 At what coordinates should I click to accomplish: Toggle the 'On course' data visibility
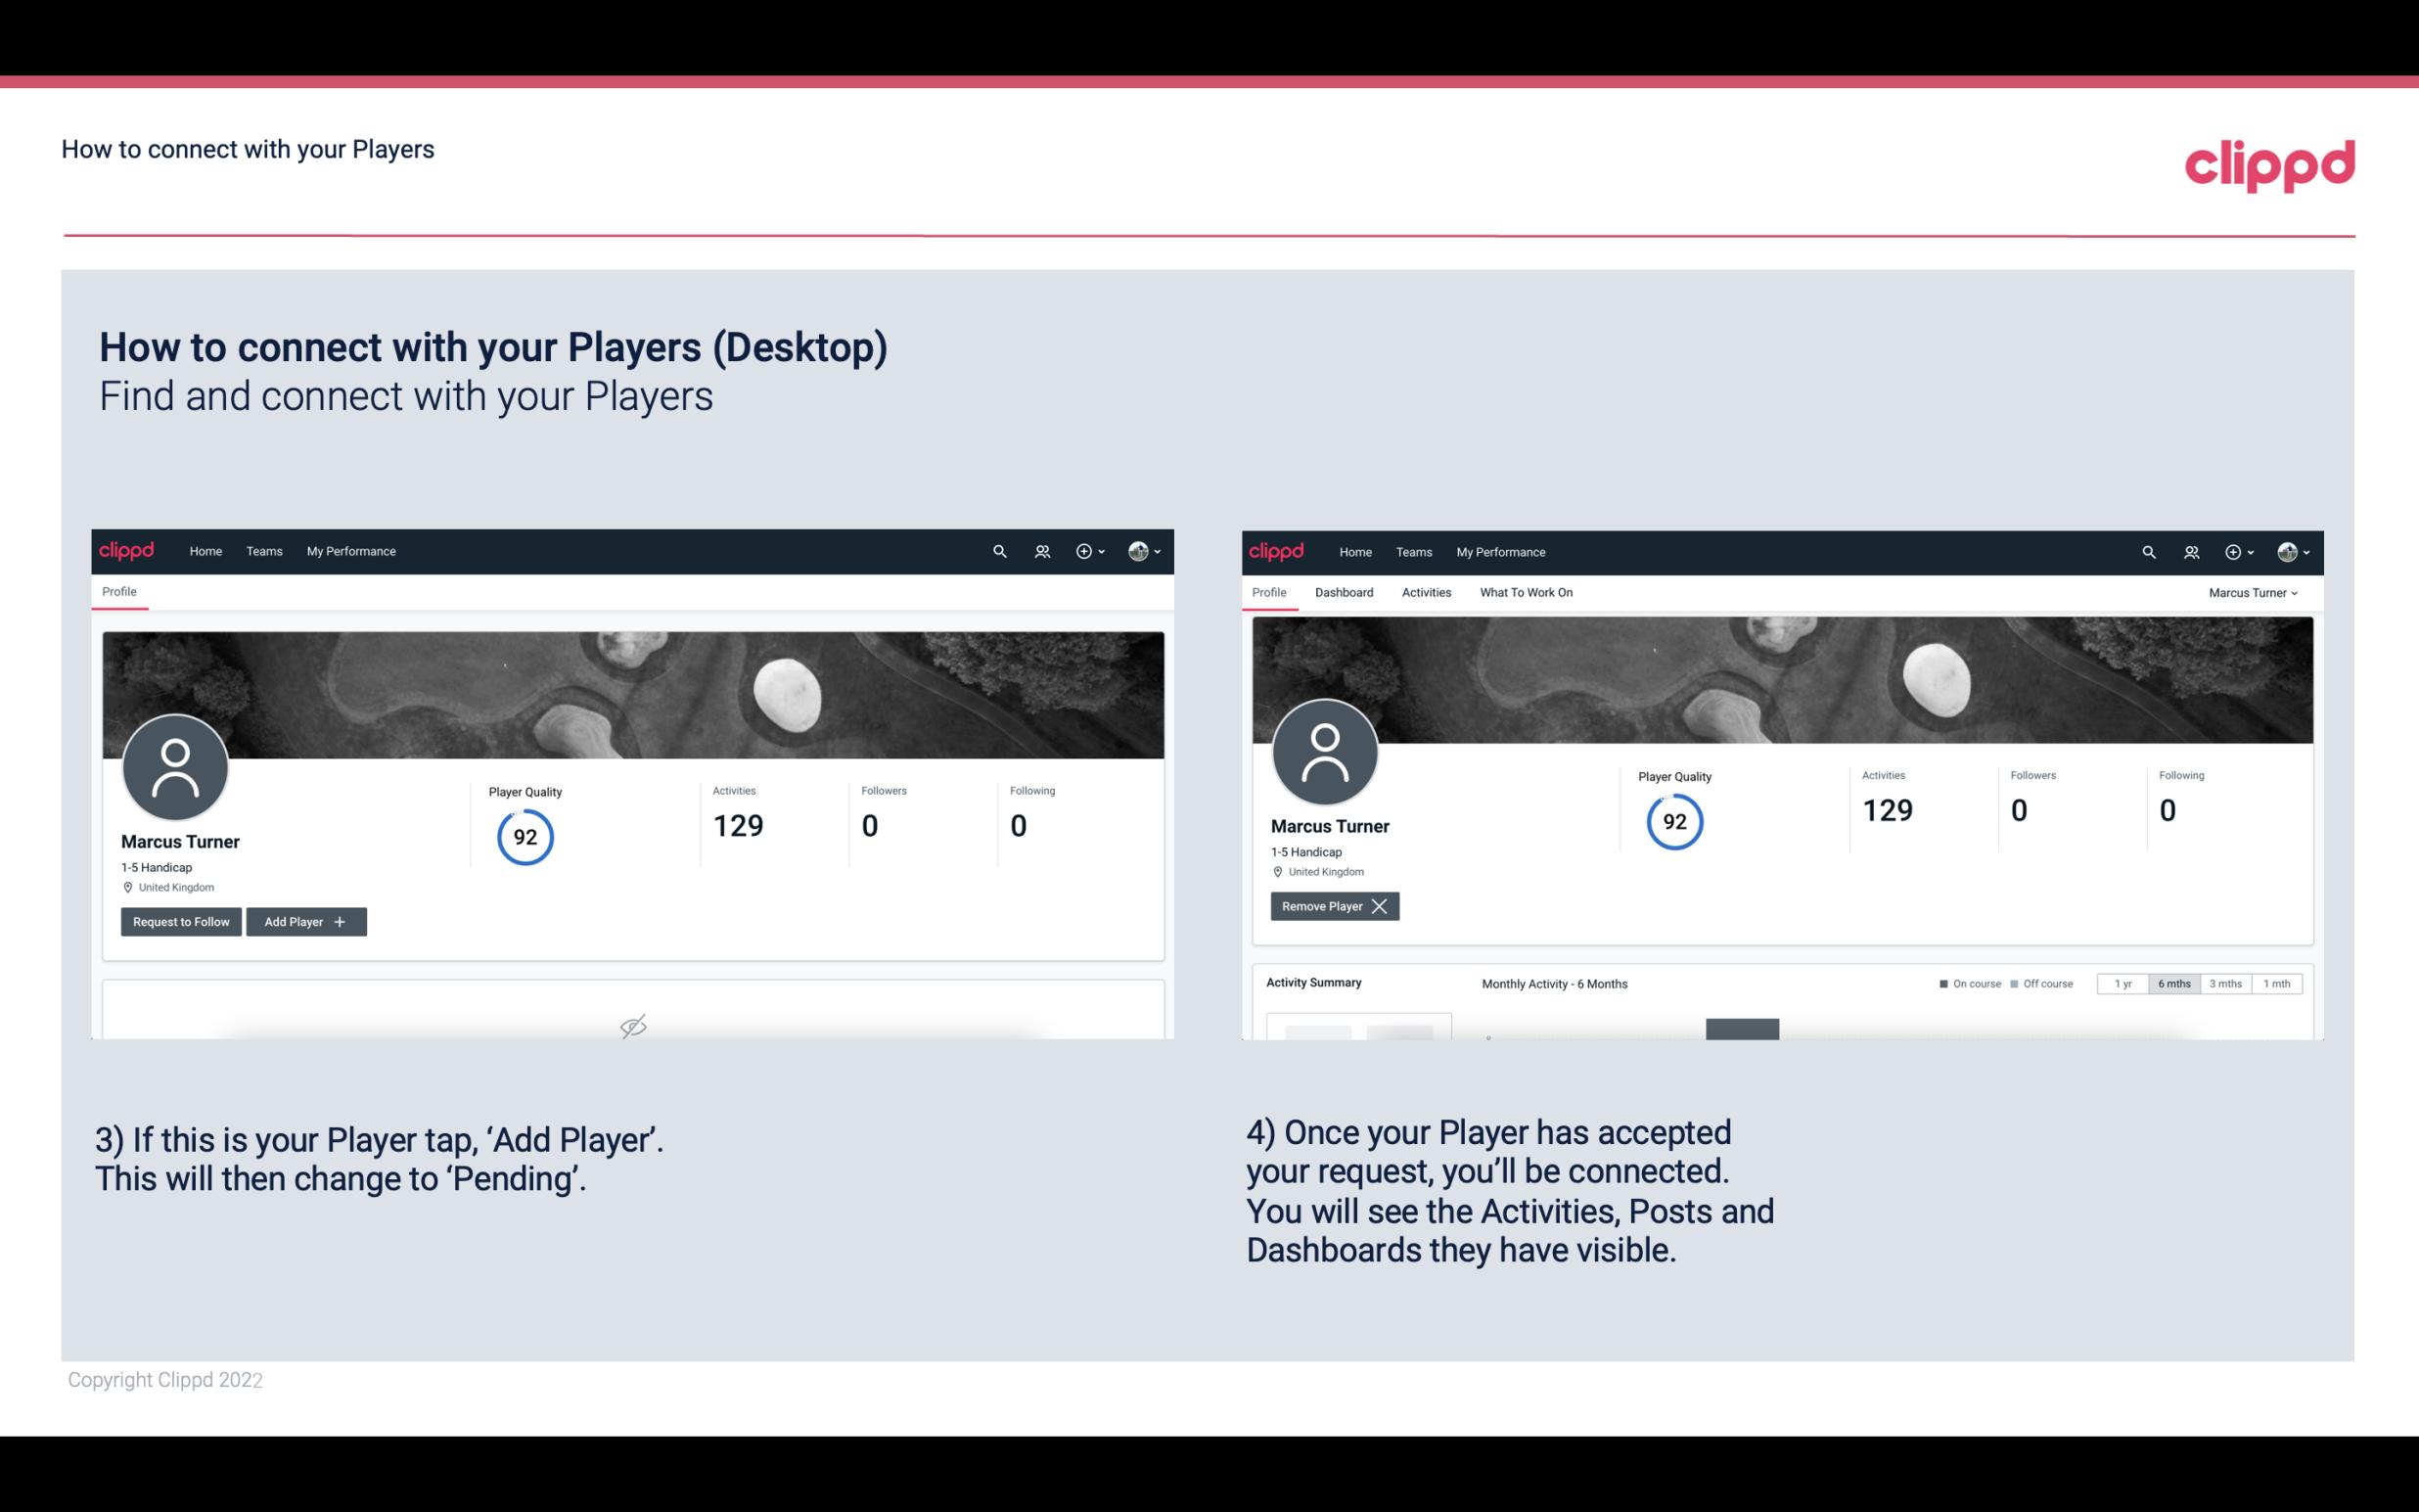pos(1964,983)
